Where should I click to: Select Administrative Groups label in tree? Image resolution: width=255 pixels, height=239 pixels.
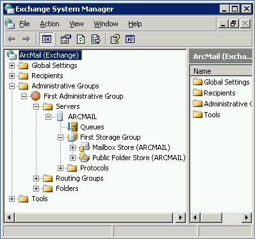(x=65, y=86)
